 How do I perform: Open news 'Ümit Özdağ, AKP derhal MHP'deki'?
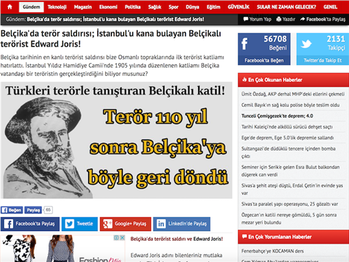(293, 94)
